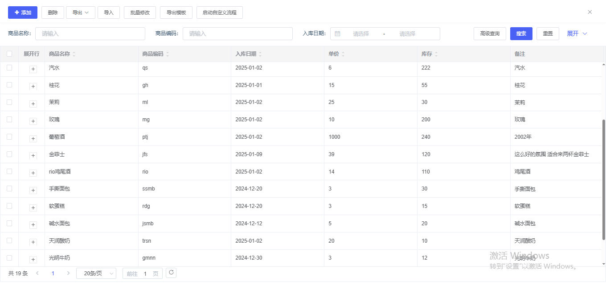Viewport: 606px width, 286px height.
Task: Tick the checkbox for the 桂花 row
Action: [x=9, y=85]
